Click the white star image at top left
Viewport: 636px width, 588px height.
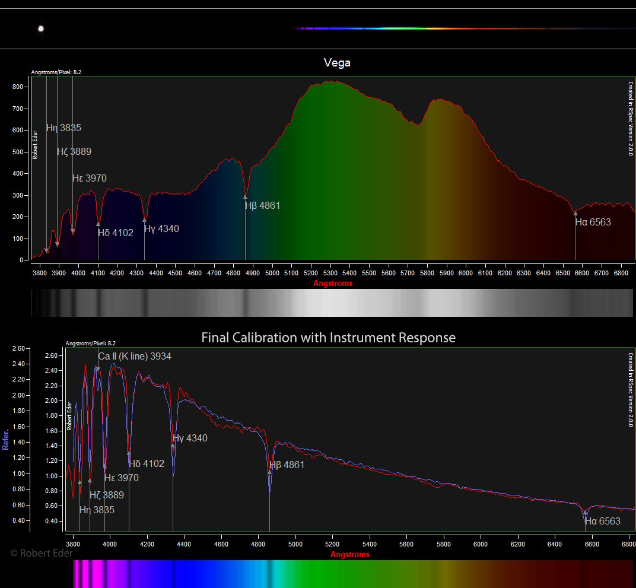pos(41,28)
